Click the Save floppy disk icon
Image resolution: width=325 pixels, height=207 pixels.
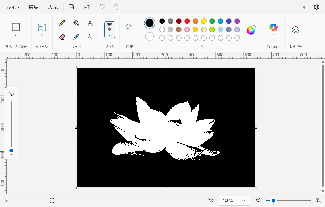tap(71, 7)
